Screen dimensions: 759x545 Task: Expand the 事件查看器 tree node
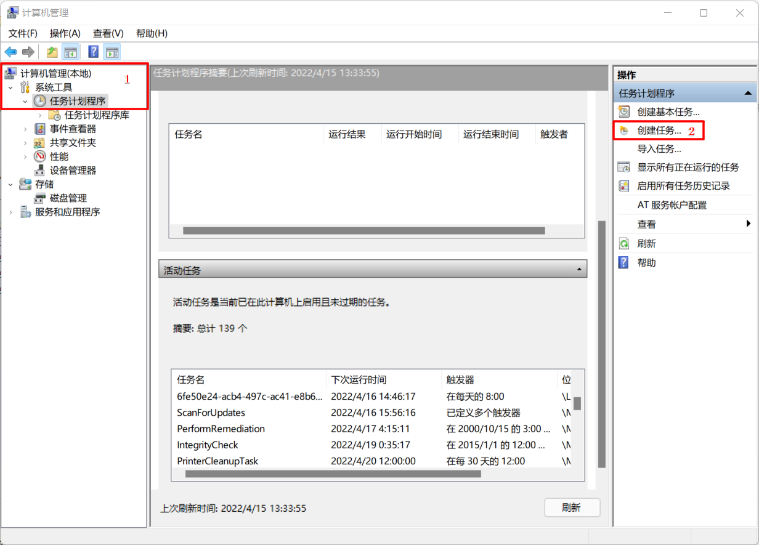pos(25,129)
